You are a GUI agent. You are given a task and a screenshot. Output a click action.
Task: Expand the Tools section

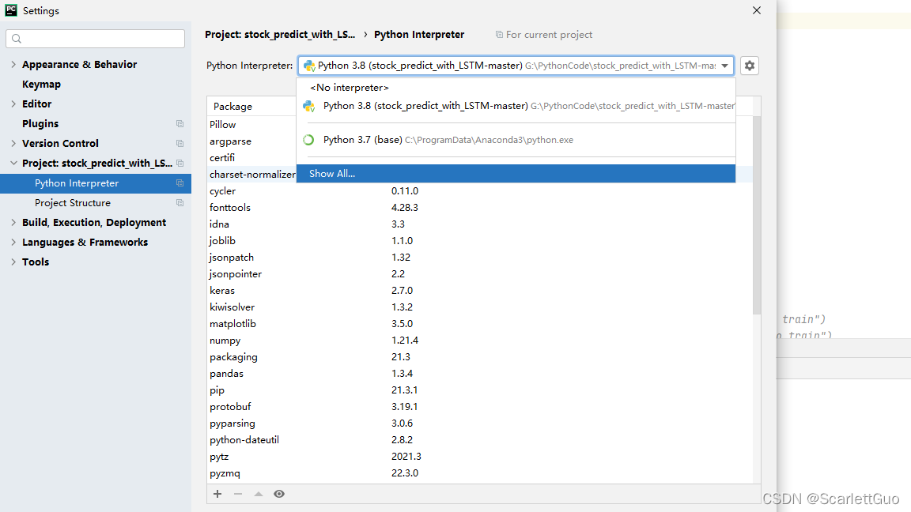click(13, 262)
